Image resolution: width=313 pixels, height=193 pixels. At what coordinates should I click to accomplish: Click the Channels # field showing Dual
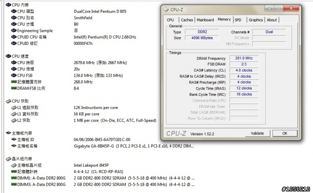[x=269, y=32]
